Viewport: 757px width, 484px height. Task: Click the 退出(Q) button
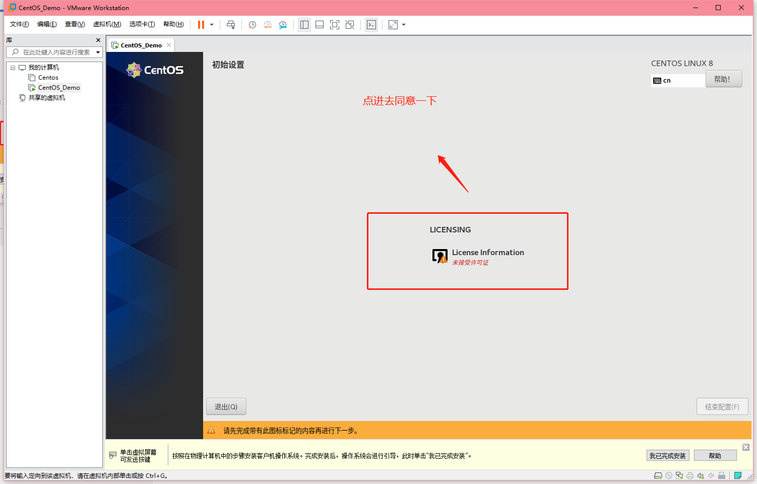226,407
